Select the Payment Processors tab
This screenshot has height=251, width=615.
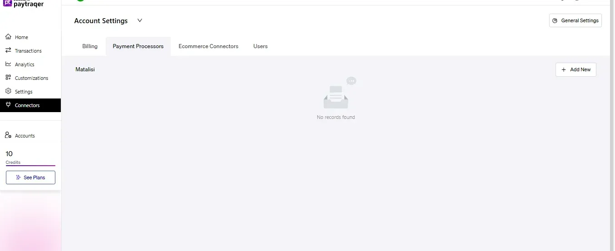[138, 46]
